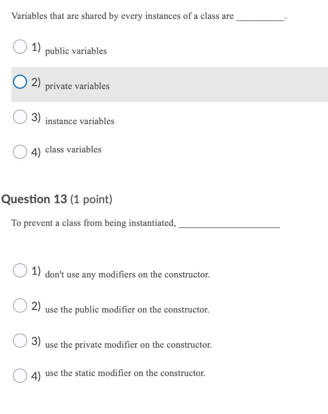Choose radio for static modifier on constructor
This screenshot has width=328, height=414.
tap(20, 376)
